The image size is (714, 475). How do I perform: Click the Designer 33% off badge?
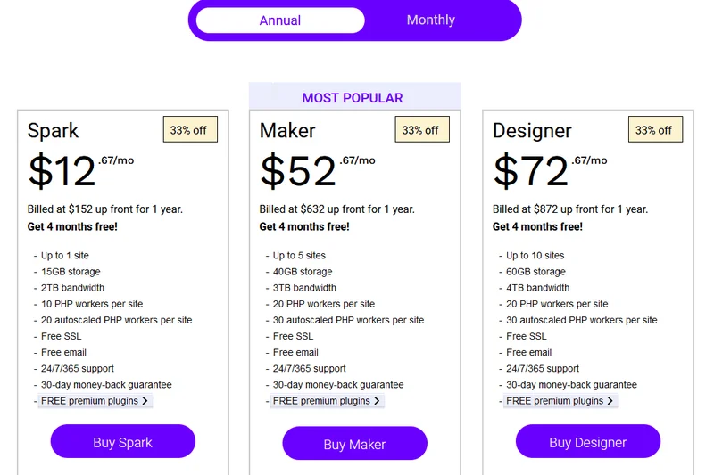click(653, 130)
